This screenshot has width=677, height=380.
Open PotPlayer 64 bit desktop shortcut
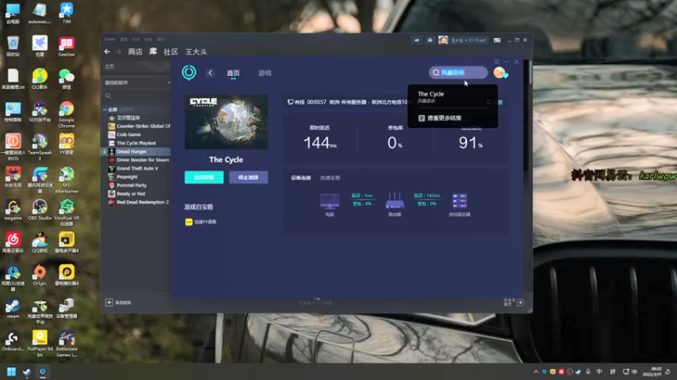[40, 344]
